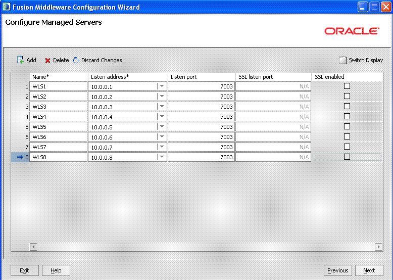Screen dimensions: 393x280
Task: Show address options for 10.0.0.6
Action: 162,137
